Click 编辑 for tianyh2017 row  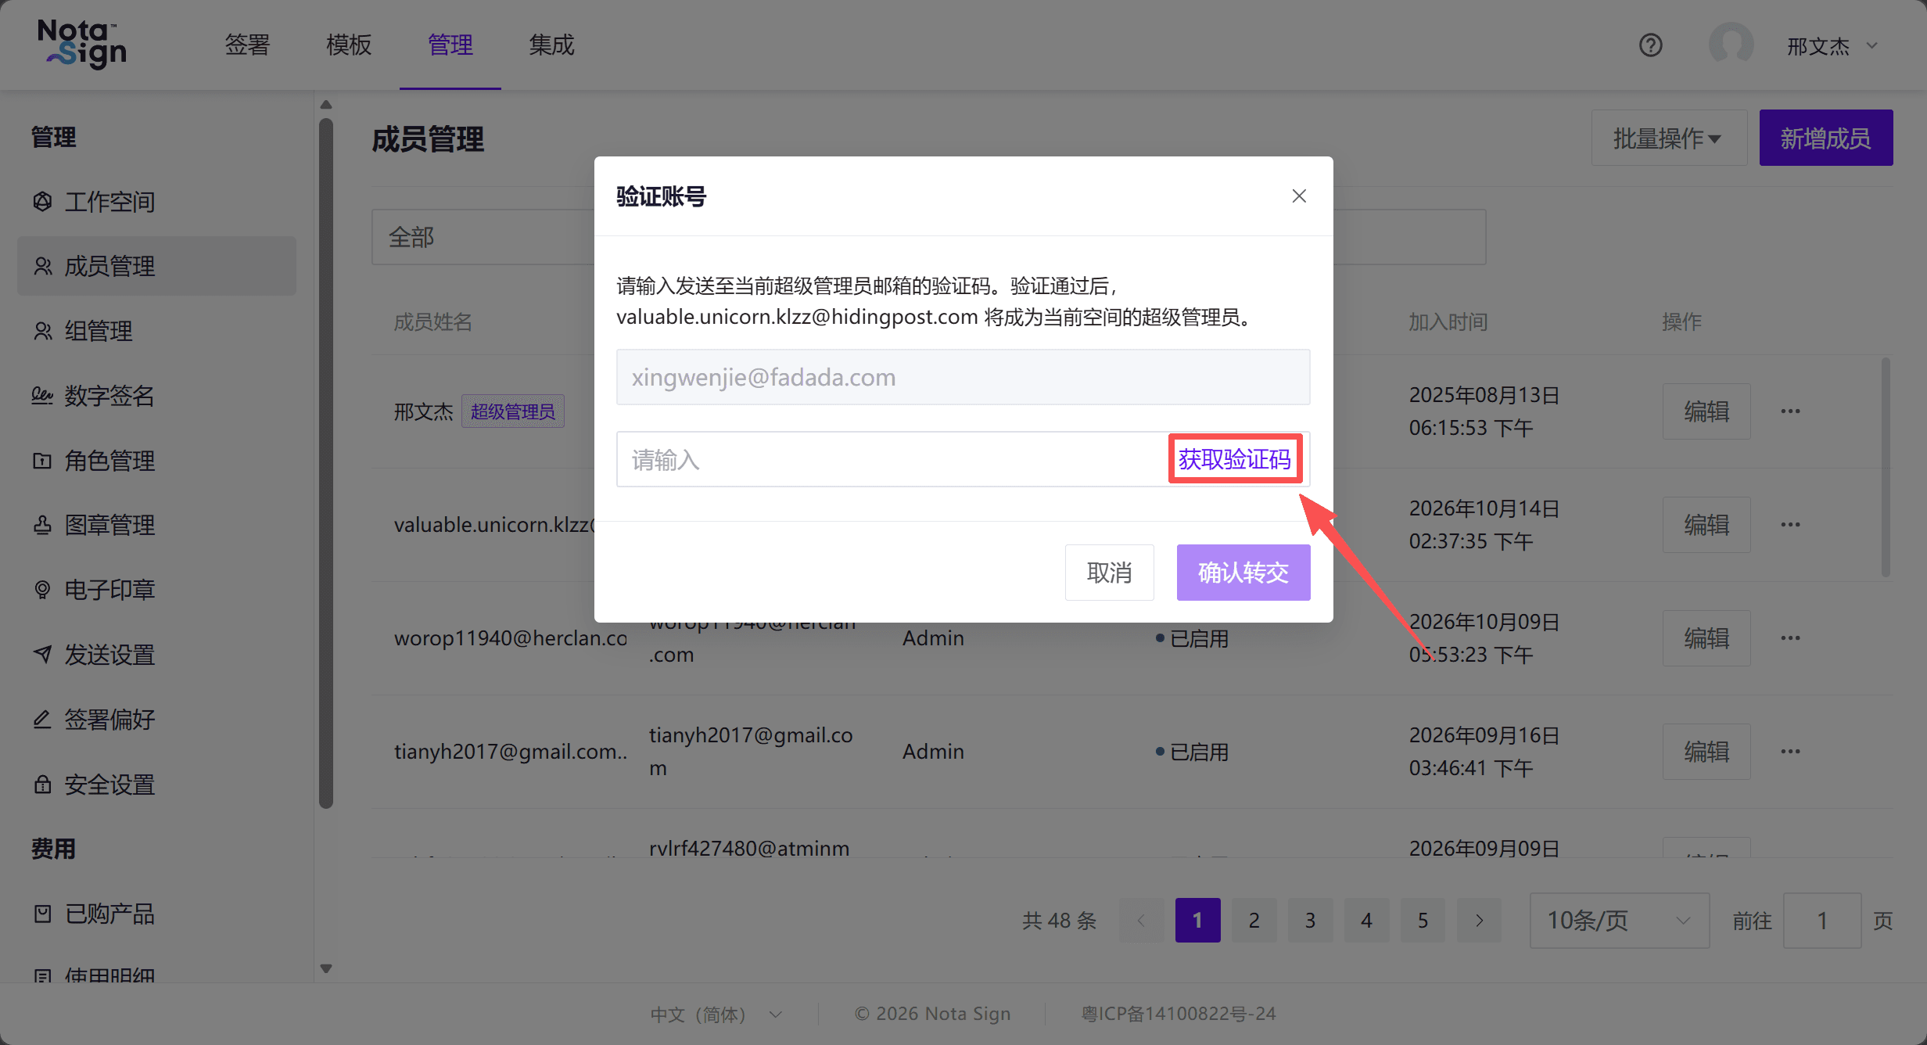(1706, 752)
